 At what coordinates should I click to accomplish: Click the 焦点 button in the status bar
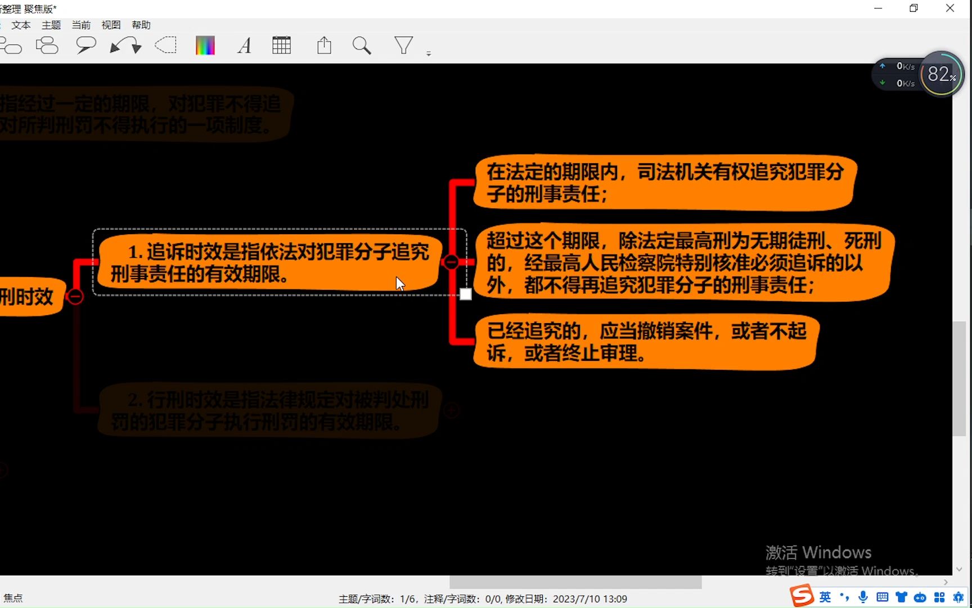click(x=13, y=597)
